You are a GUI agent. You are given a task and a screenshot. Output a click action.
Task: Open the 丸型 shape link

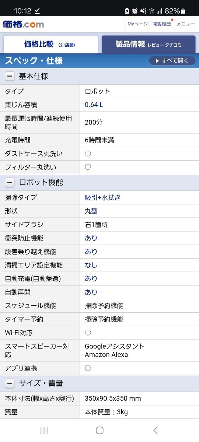(x=91, y=211)
